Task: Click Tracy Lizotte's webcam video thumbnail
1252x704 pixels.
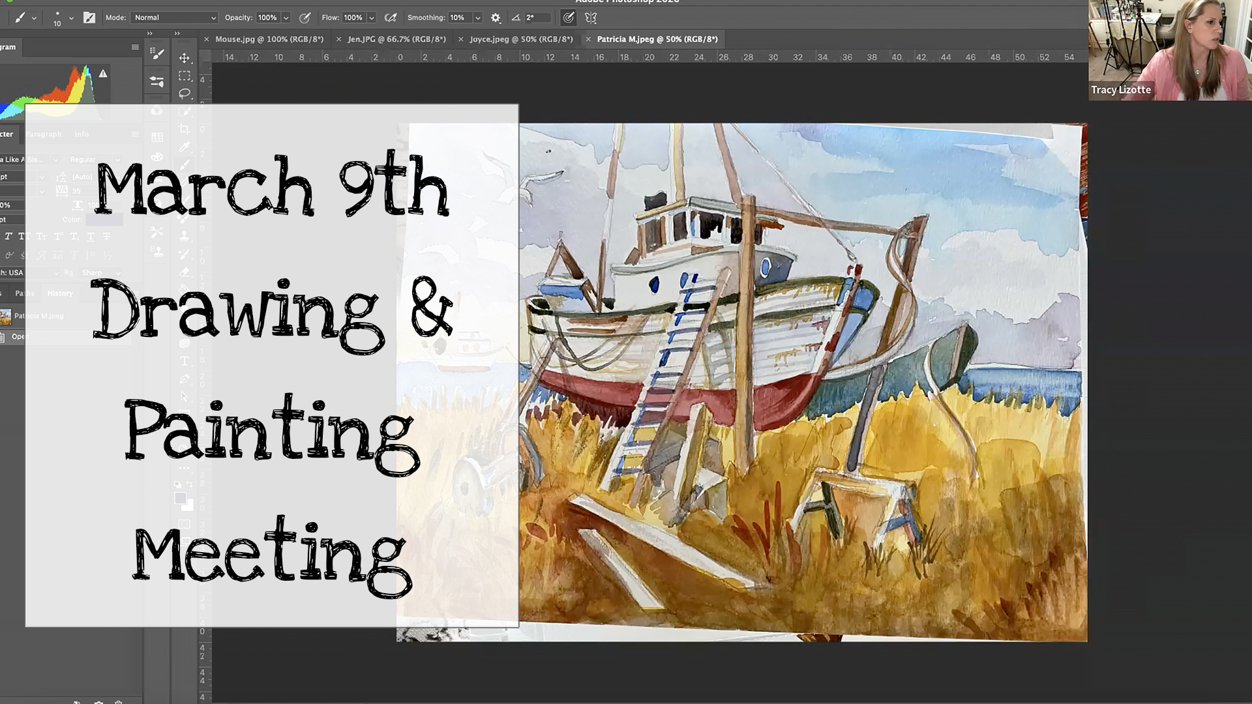Action: pyautogui.click(x=1170, y=50)
